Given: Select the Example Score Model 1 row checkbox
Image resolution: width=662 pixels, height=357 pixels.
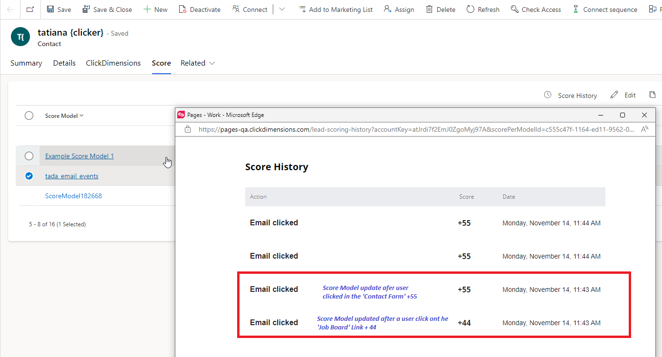Looking at the screenshot, I should 29,156.
